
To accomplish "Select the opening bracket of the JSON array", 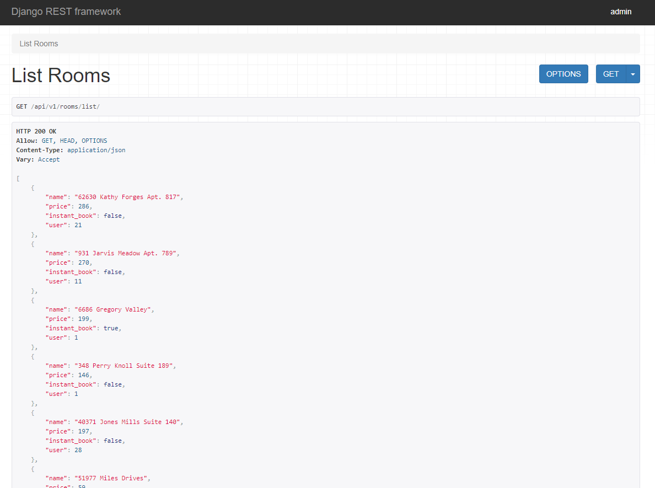I will (x=18, y=178).
